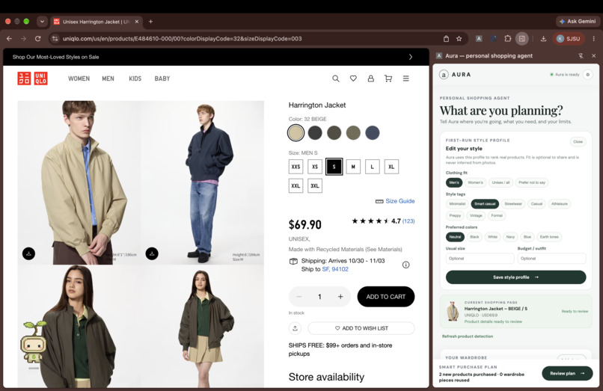The image size is (603, 391).
Task: Click the Aura extension icon in toolbar
Action: point(479,38)
